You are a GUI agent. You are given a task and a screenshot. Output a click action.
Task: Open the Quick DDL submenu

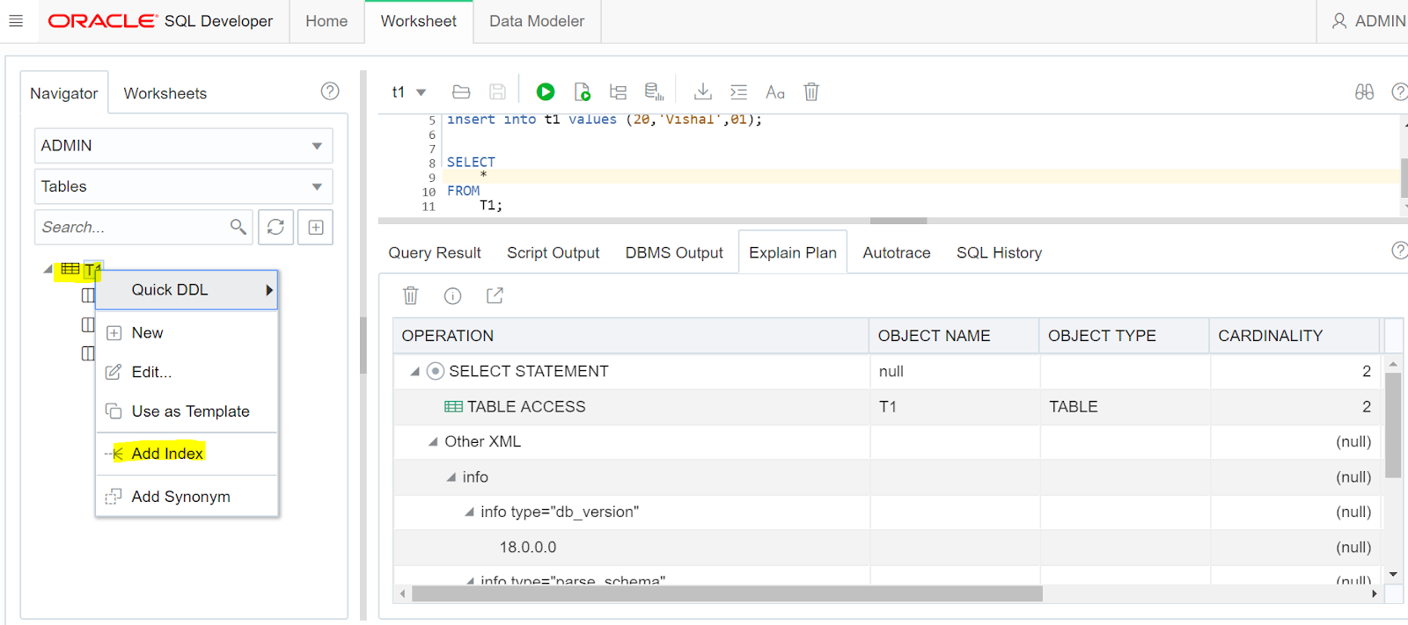point(187,290)
